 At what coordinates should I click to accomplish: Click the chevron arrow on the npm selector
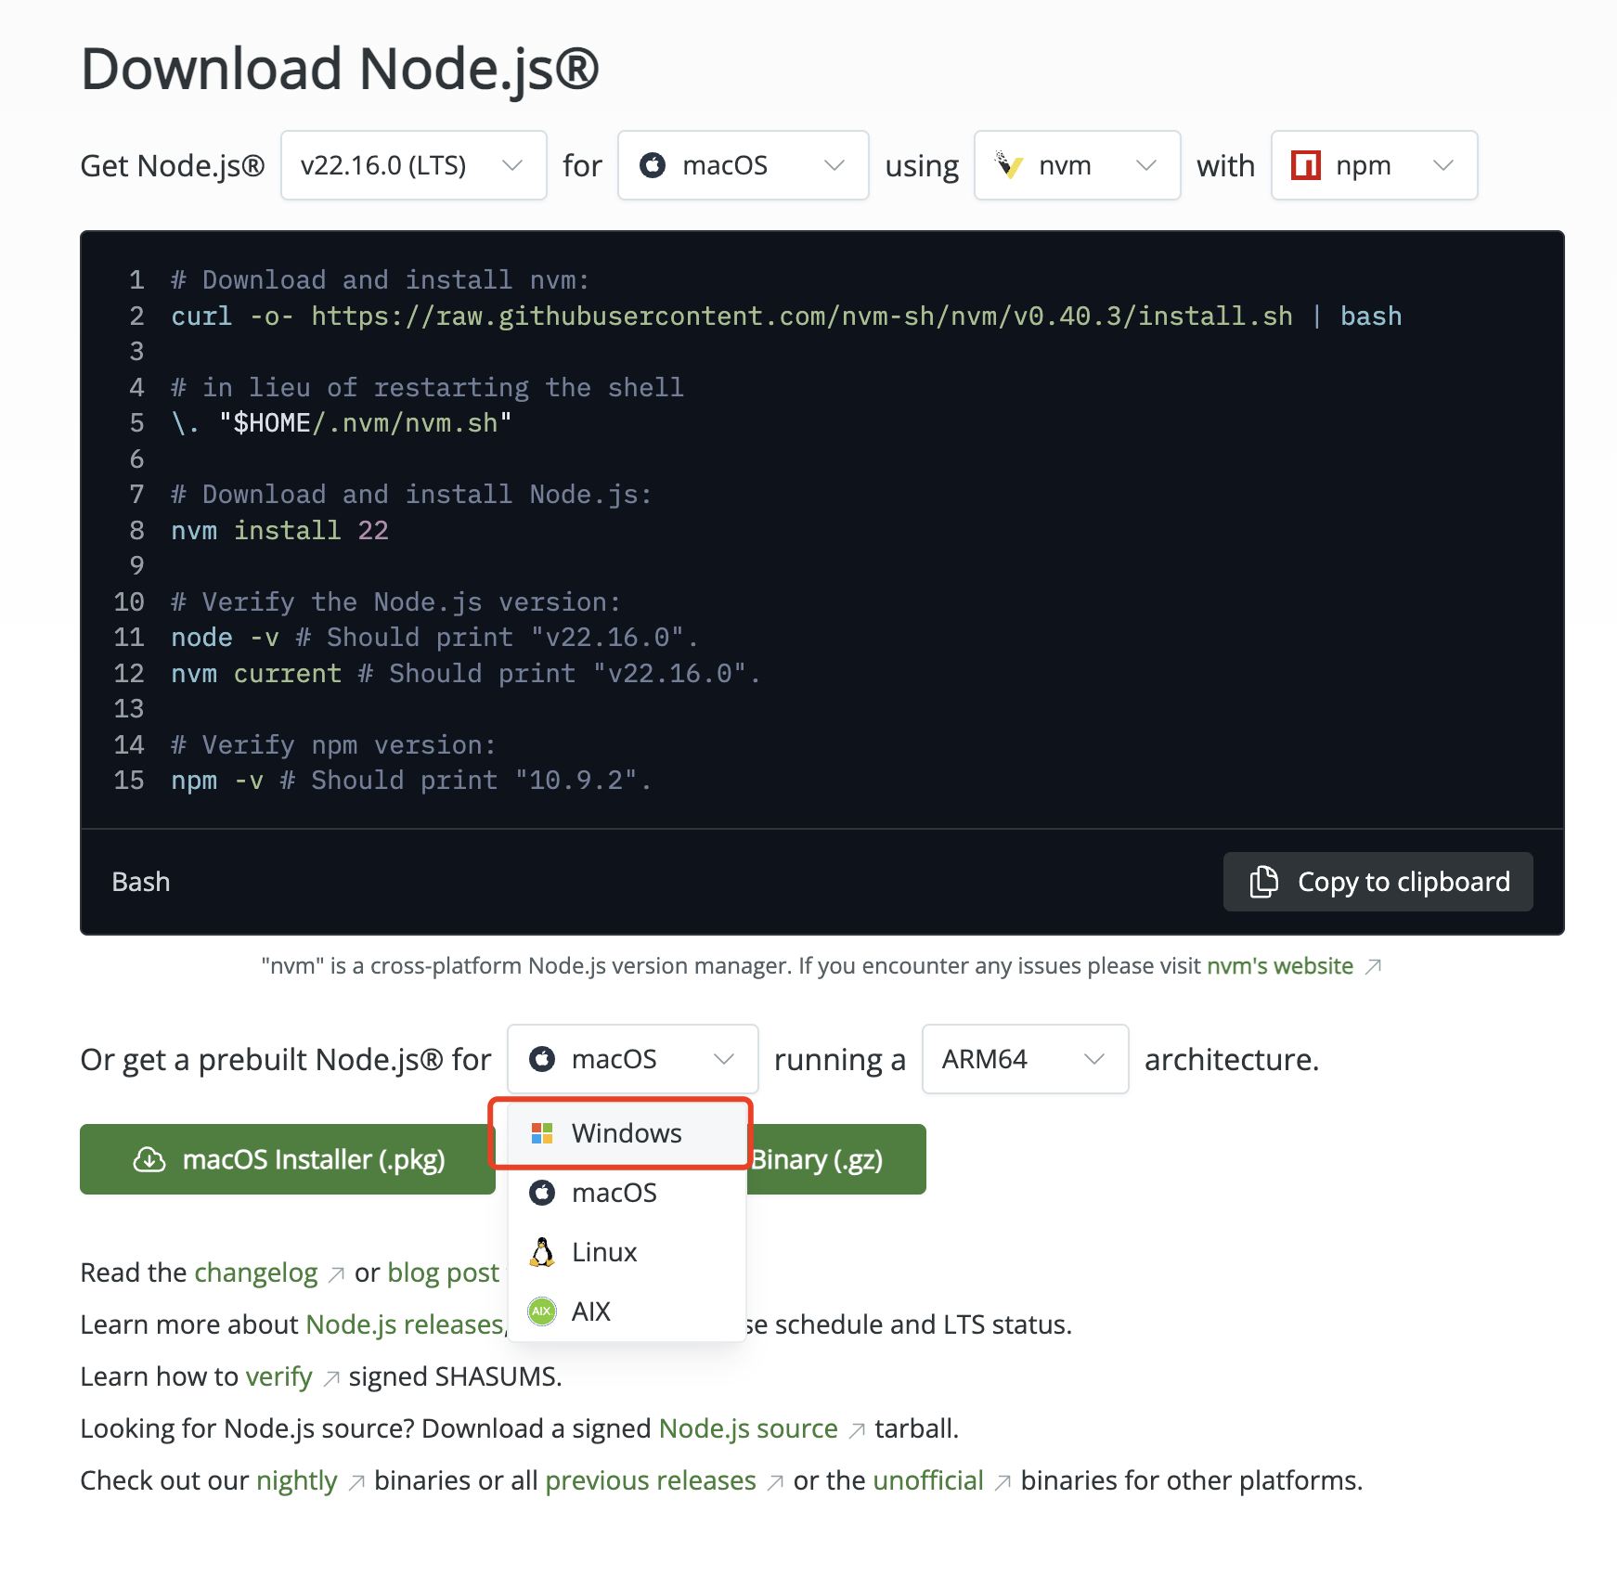pos(1443,165)
